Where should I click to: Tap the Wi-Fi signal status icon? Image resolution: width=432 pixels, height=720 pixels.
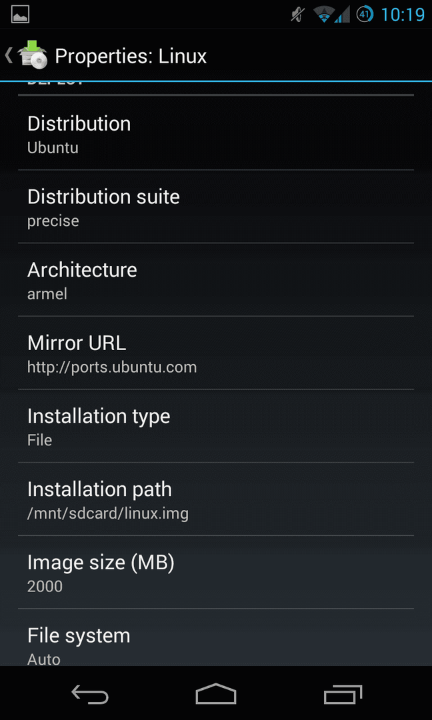click(x=324, y=14)
